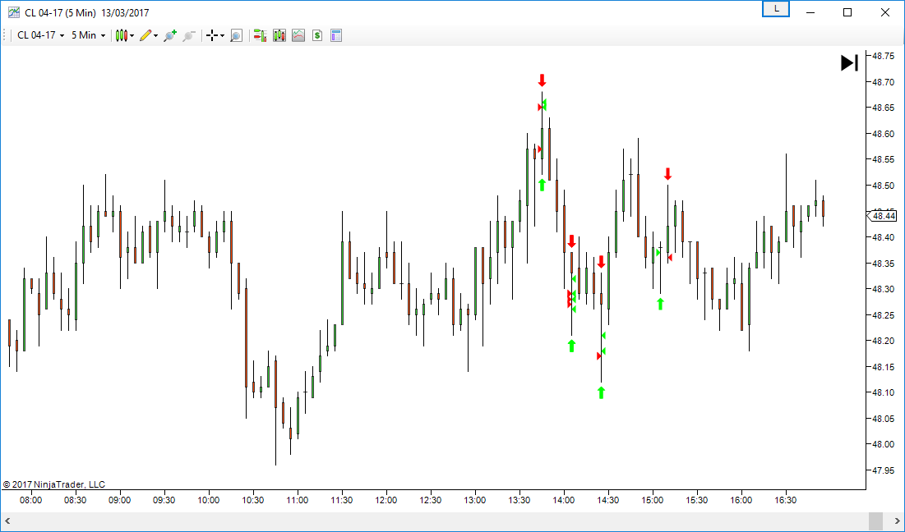905x532 pixels.
Task: Click the toolbar grip handle
Action: [x=5, y=35]
